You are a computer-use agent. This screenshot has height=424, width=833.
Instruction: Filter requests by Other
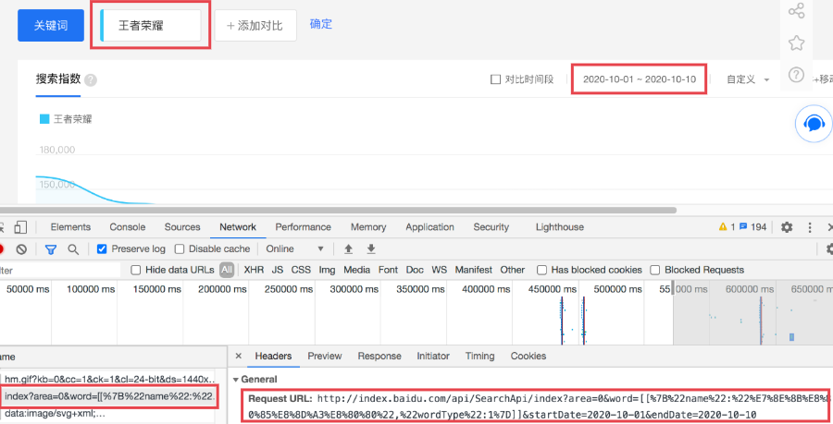coord(512,270)
